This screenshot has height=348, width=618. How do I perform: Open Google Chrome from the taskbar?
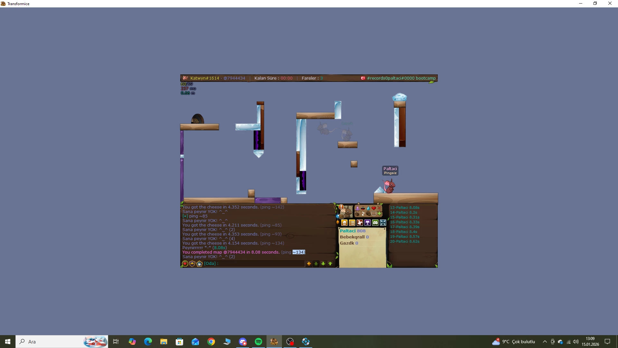point(211,342)
